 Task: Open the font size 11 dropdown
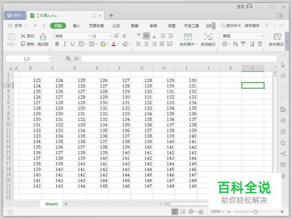110,36
